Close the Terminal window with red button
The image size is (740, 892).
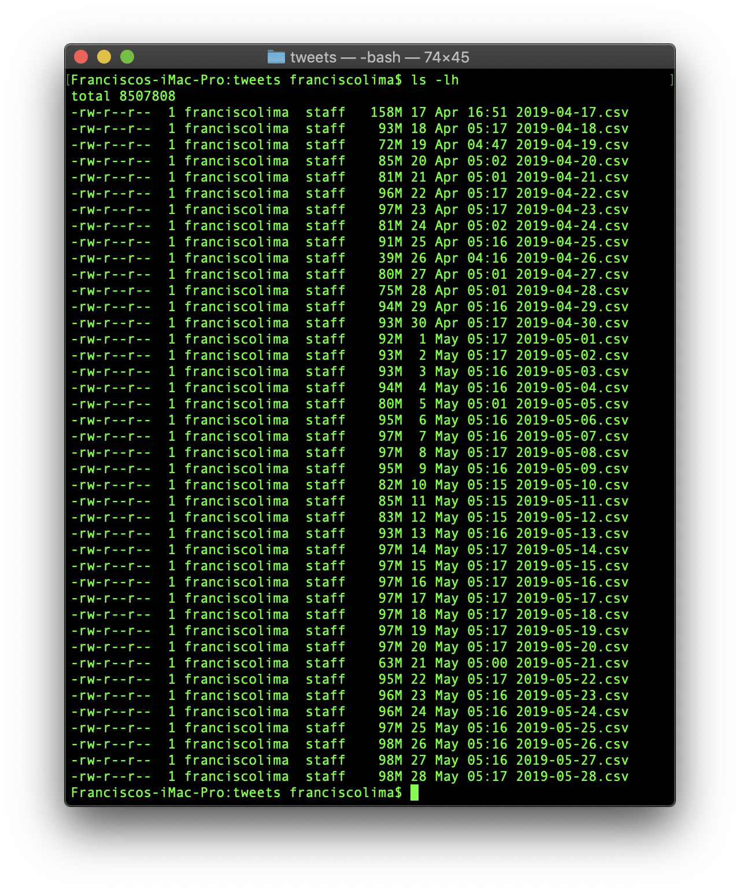(81, 57)
